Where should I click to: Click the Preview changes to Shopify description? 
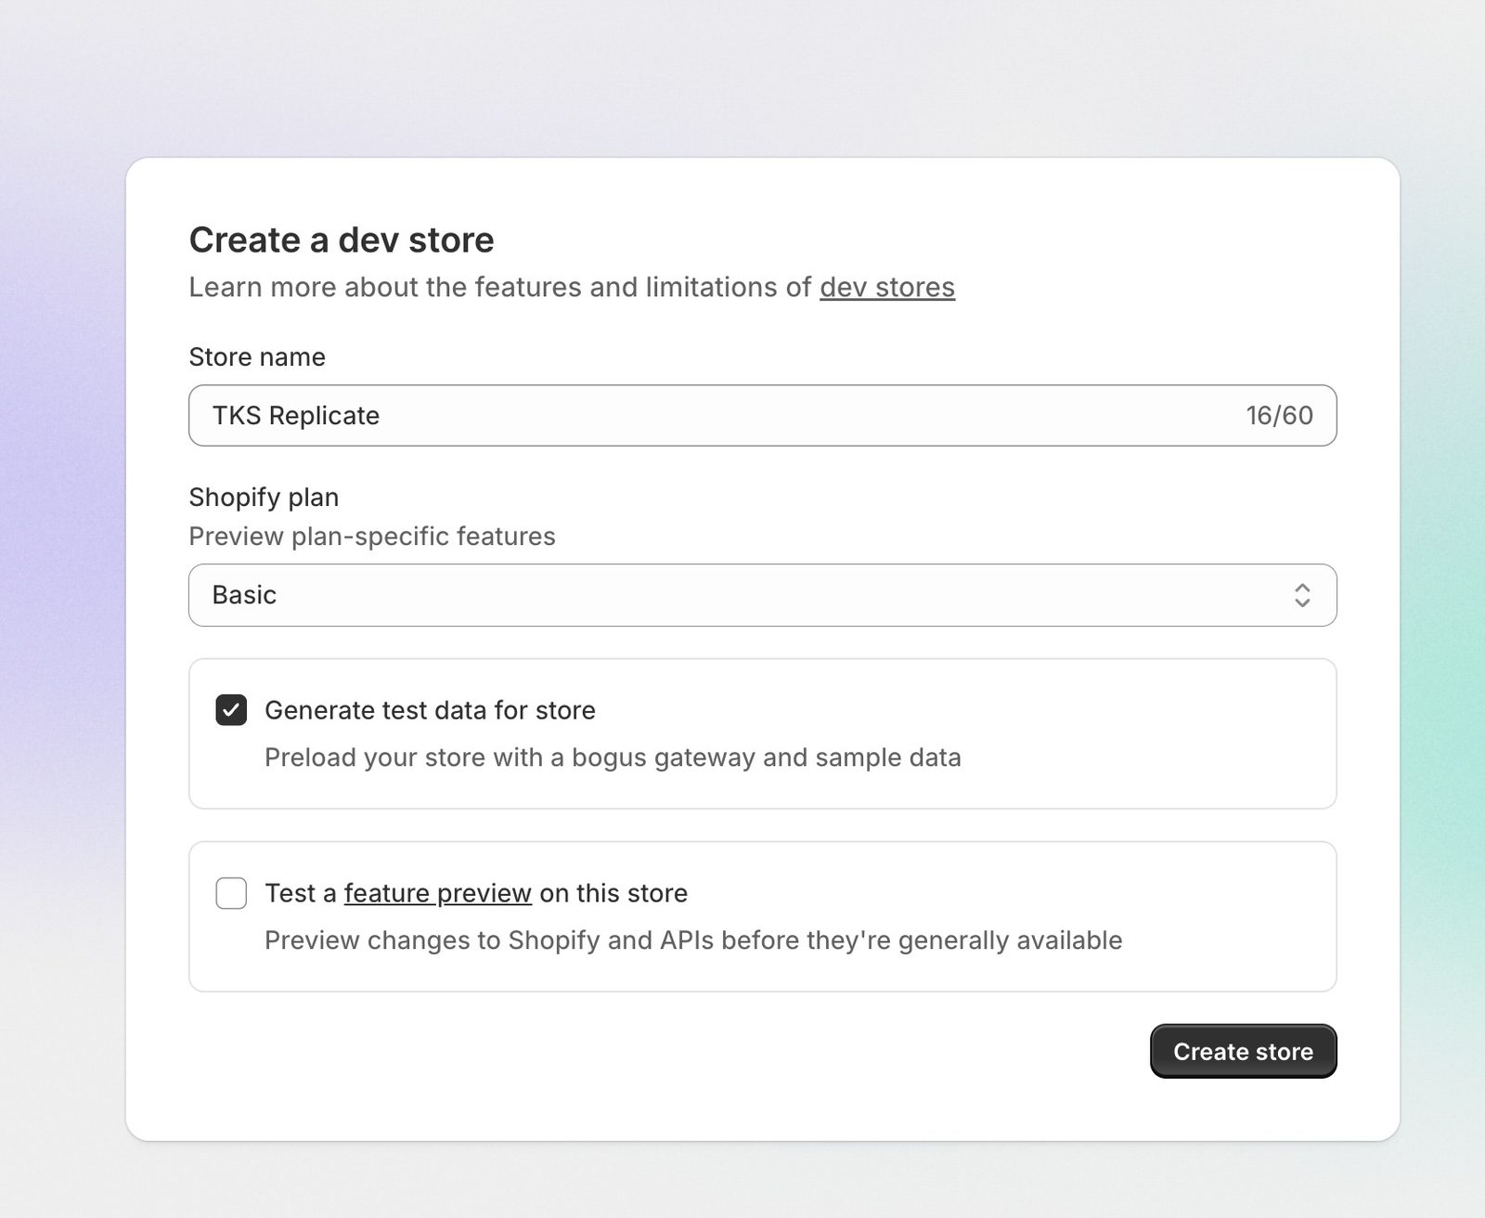[693, 940]
